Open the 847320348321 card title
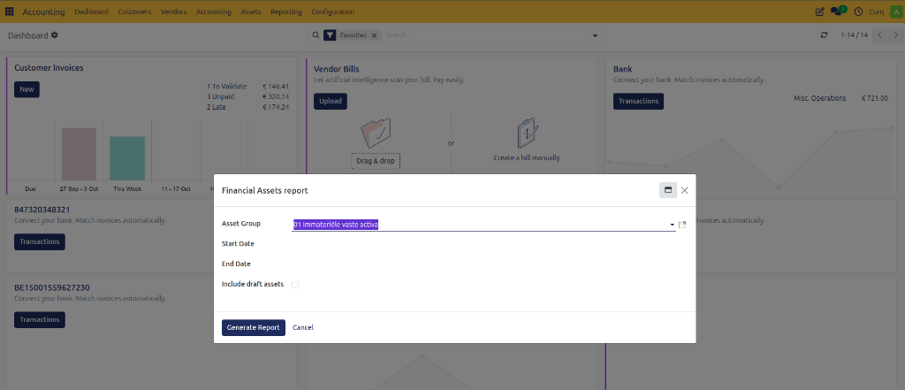The width and height of the screenshot is (905, 390). pyautogui.click(x=42, y=210)
